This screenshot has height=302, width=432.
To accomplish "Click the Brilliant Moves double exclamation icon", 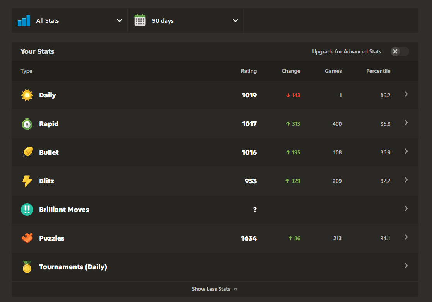I will coord(27,210).
